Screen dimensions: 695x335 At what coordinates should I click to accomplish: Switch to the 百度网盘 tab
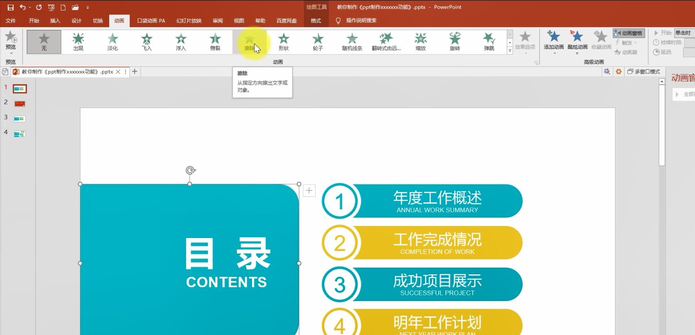pyautogui.click(x=286, y=21)
